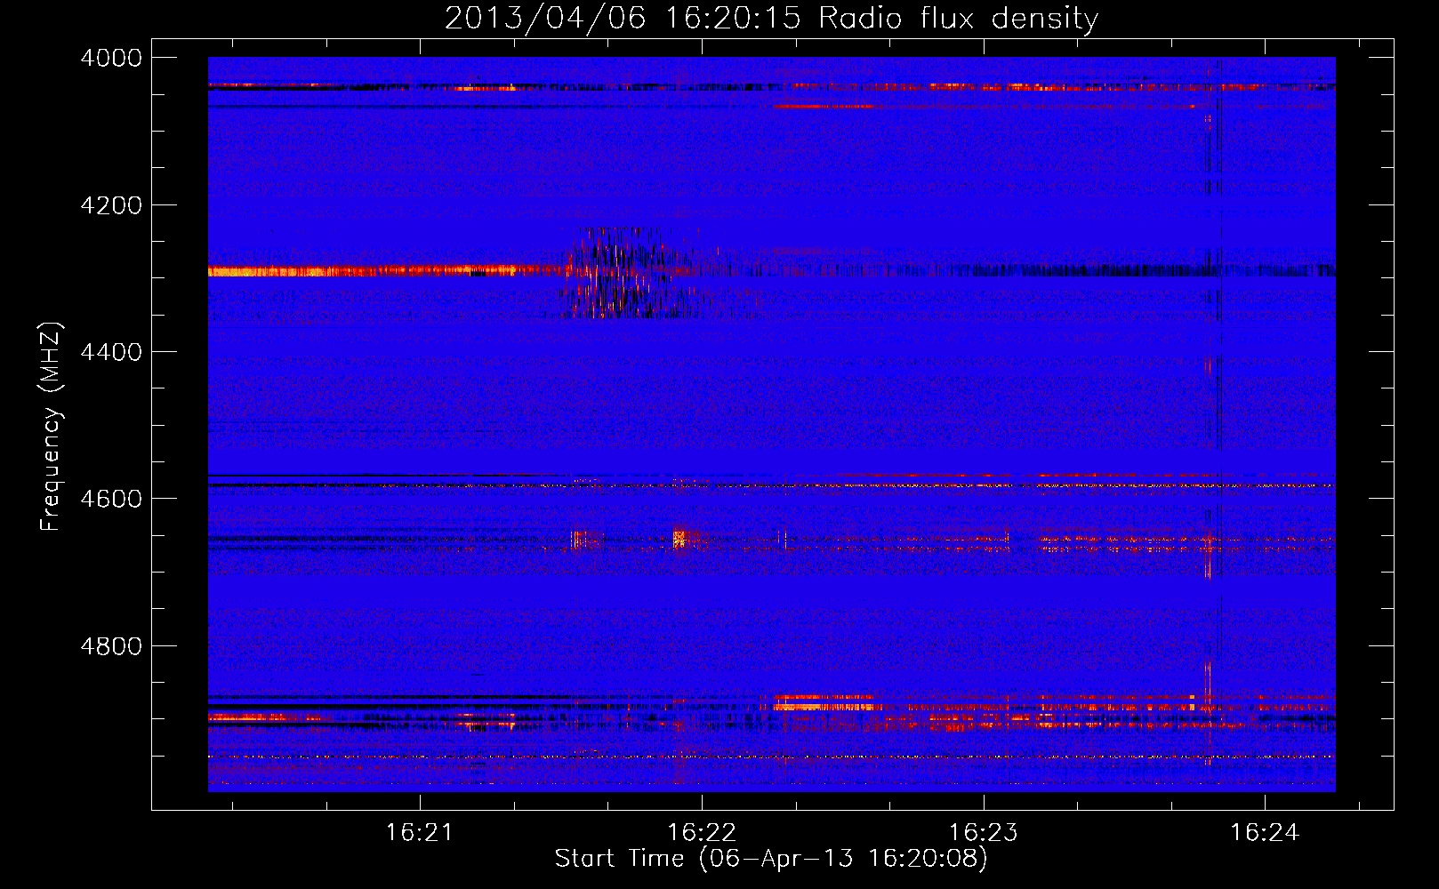1439x889 pixels.
Task: Click the "Frequency (MHZ)" axis label
Action: point(51,427)
